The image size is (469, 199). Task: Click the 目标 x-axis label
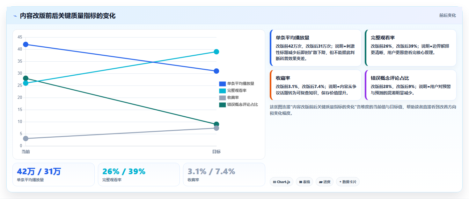216,152
